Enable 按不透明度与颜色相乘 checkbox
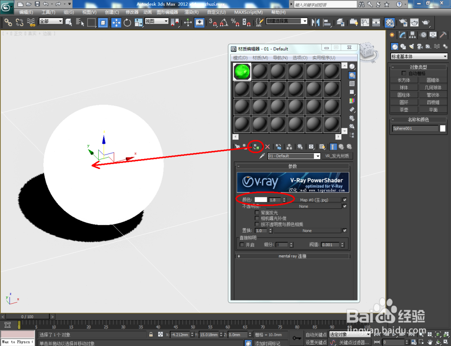 pos(257,224)
